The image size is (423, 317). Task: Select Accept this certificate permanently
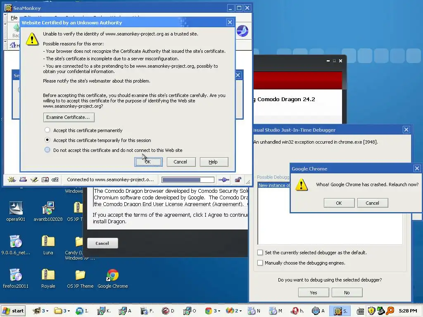[x=47, y=130]
